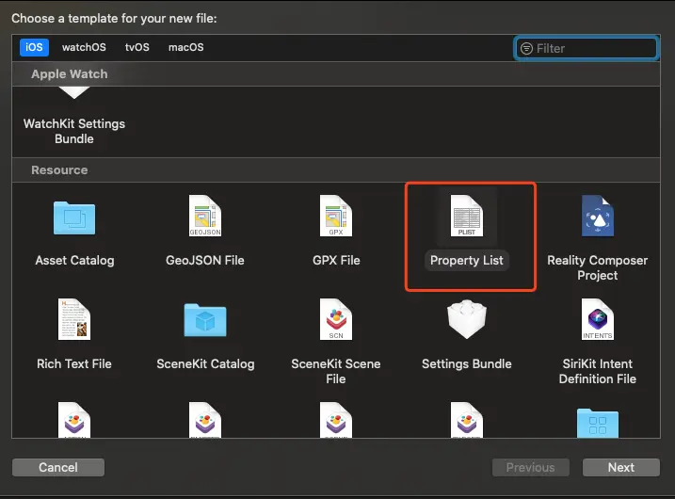Screen dimensions: 675x499
Task: Select the SiriKit Intent Definition File icon
Action: (x=598, y=319)
